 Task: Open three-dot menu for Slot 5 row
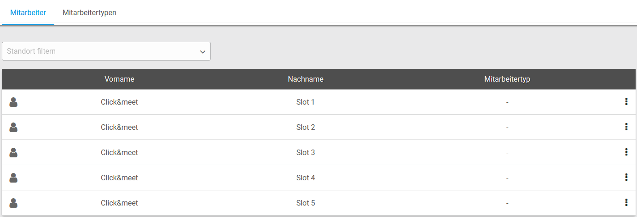[626, 203]
